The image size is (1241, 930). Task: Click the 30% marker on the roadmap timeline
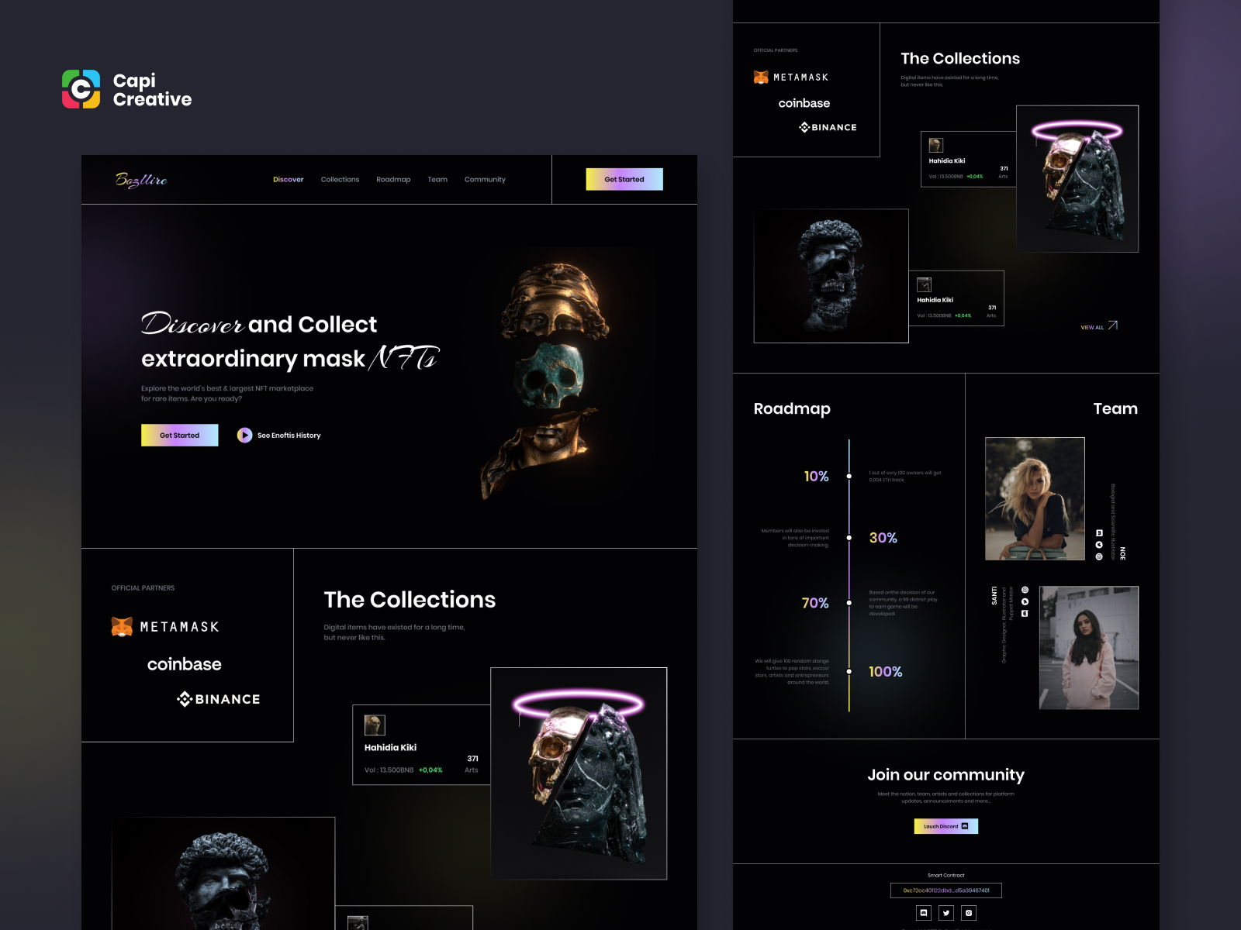[x=849, y=538]
